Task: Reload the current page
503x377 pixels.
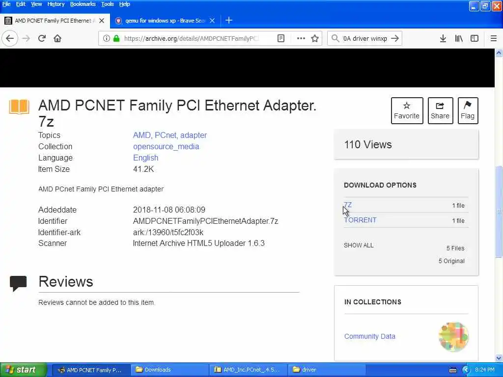Action: pos(42,38)
